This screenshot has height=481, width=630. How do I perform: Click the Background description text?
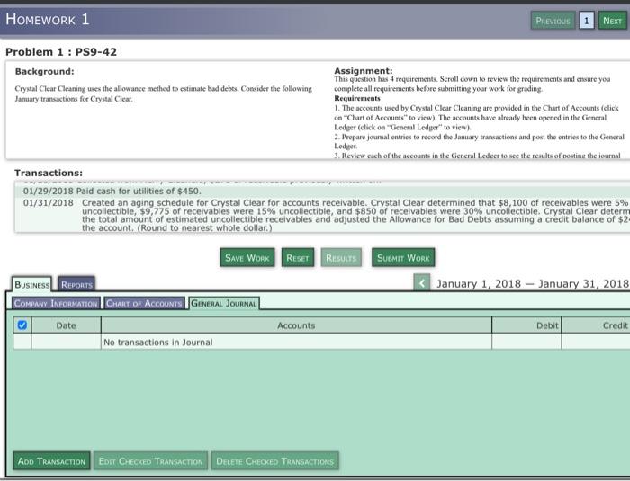164,94
